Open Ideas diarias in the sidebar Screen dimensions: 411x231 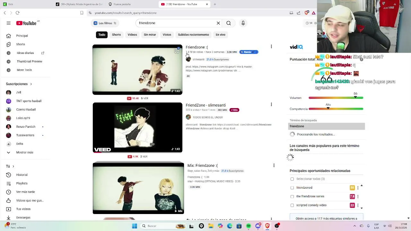point(26,53)
